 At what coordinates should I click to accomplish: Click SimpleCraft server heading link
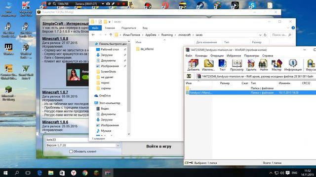tap(65, 24)
